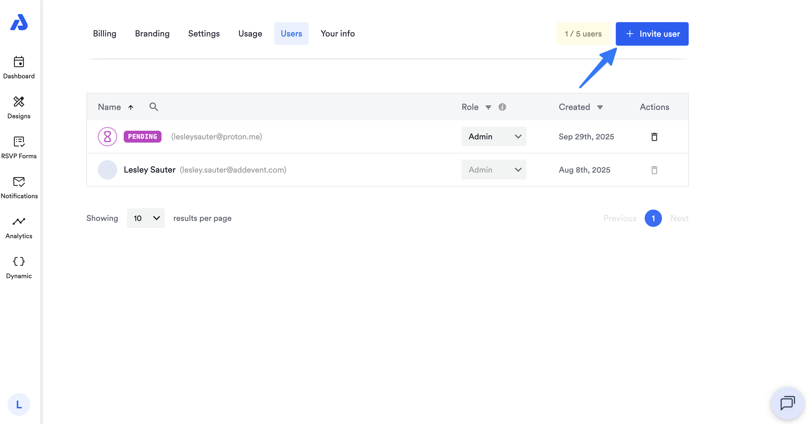Click the Invite user button
Image resolution: width=807 pixels, height=424 pixels.
652,34
